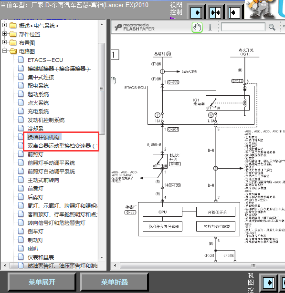Select the 换档杆锁机构 entry
The image size is (285, 293).
43,137
